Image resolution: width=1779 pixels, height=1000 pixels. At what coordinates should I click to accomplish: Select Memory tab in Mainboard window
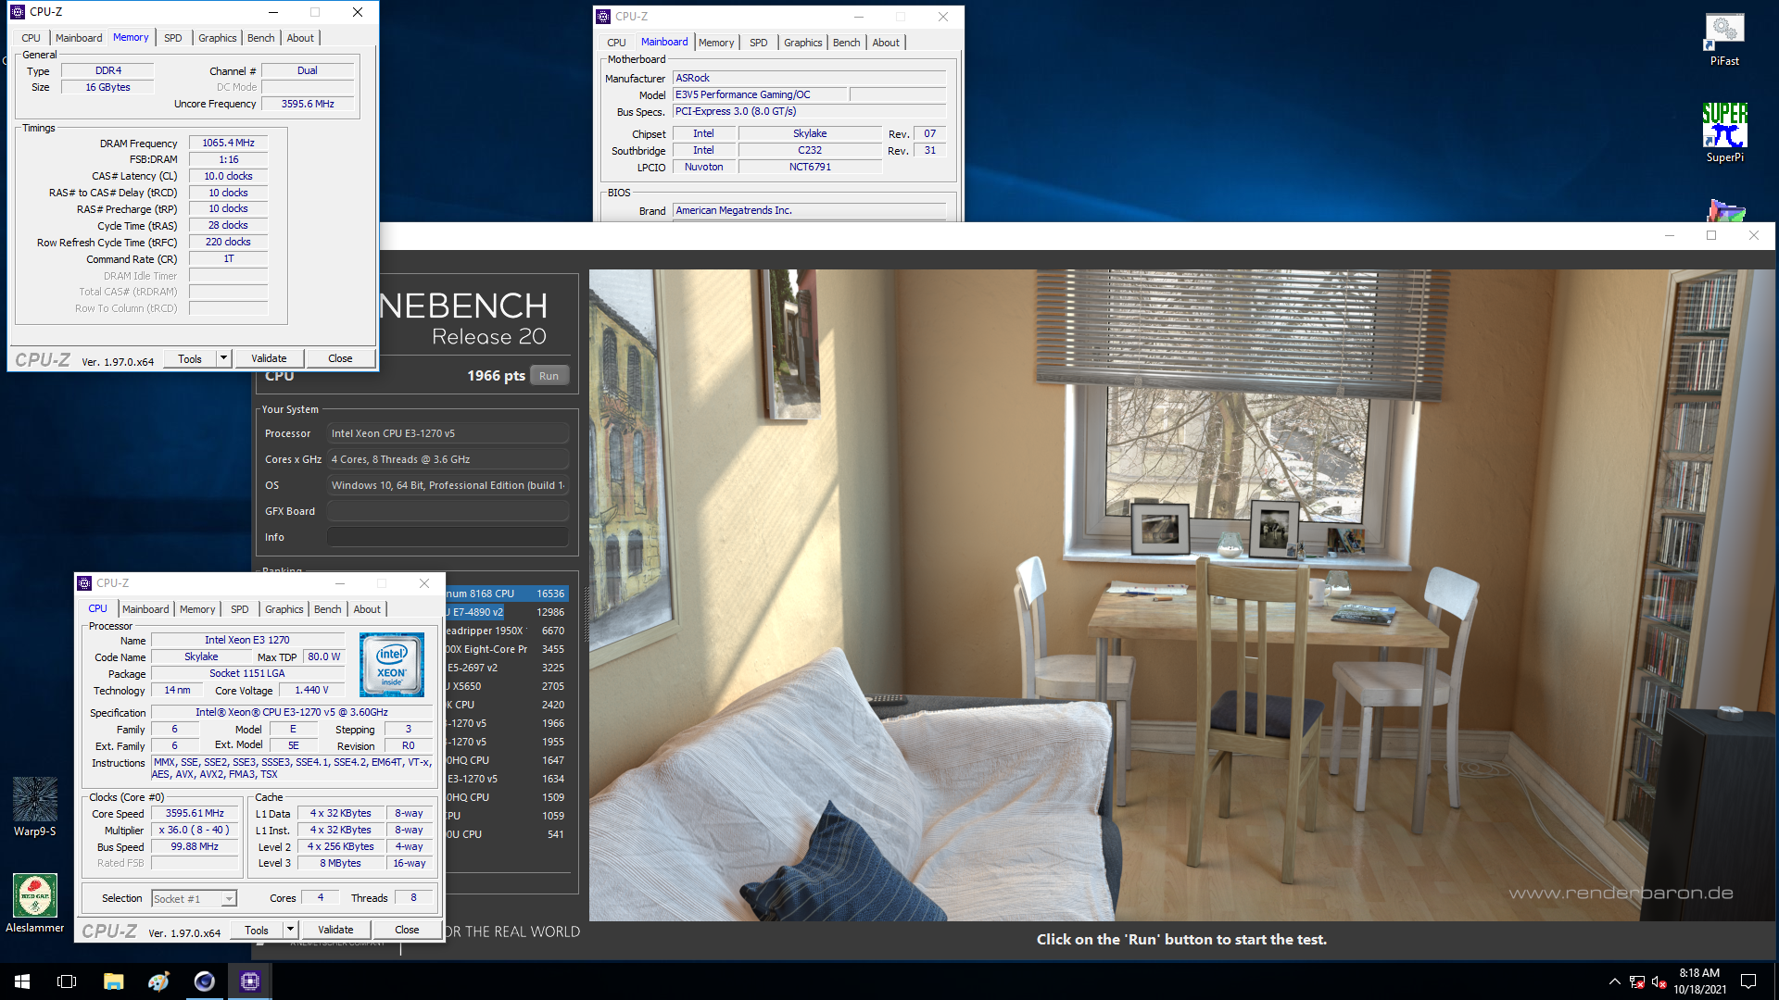[x=716, y=43]
